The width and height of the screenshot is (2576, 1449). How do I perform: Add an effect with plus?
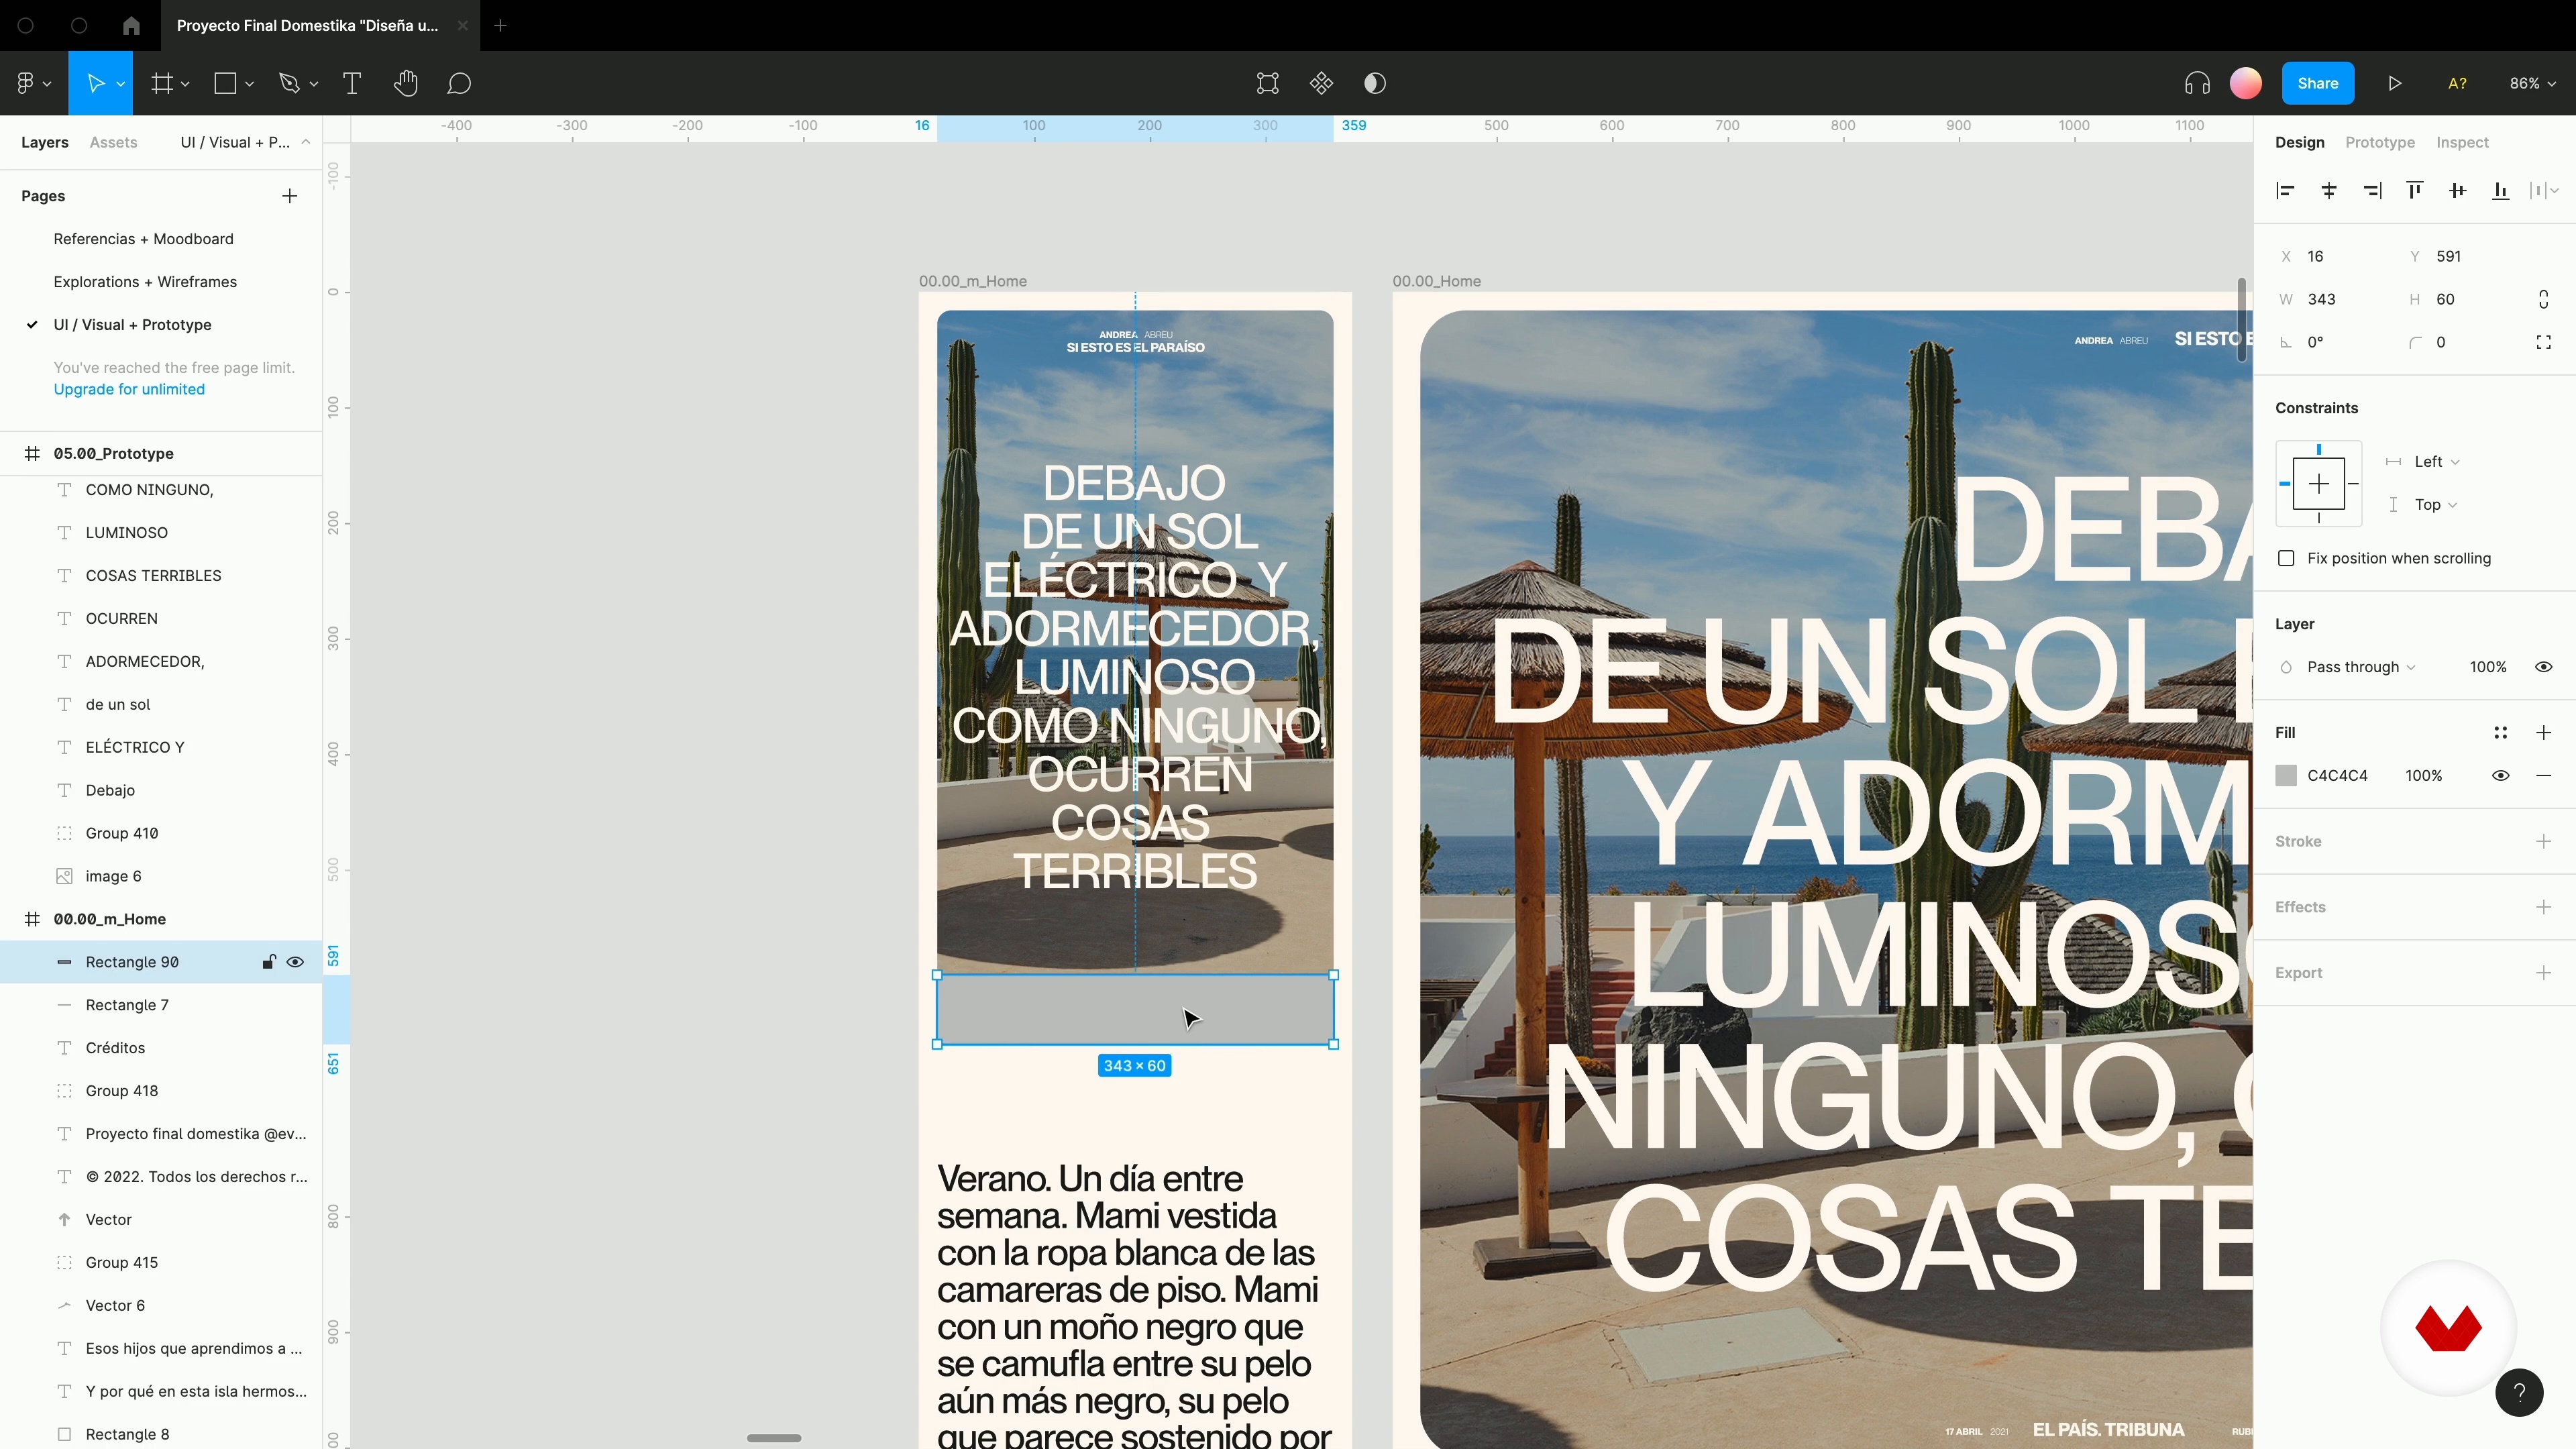pyautogui.click(x=2544, y=907)
